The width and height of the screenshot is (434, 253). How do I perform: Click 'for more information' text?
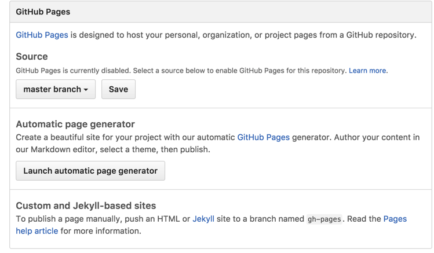pos(101,230)
